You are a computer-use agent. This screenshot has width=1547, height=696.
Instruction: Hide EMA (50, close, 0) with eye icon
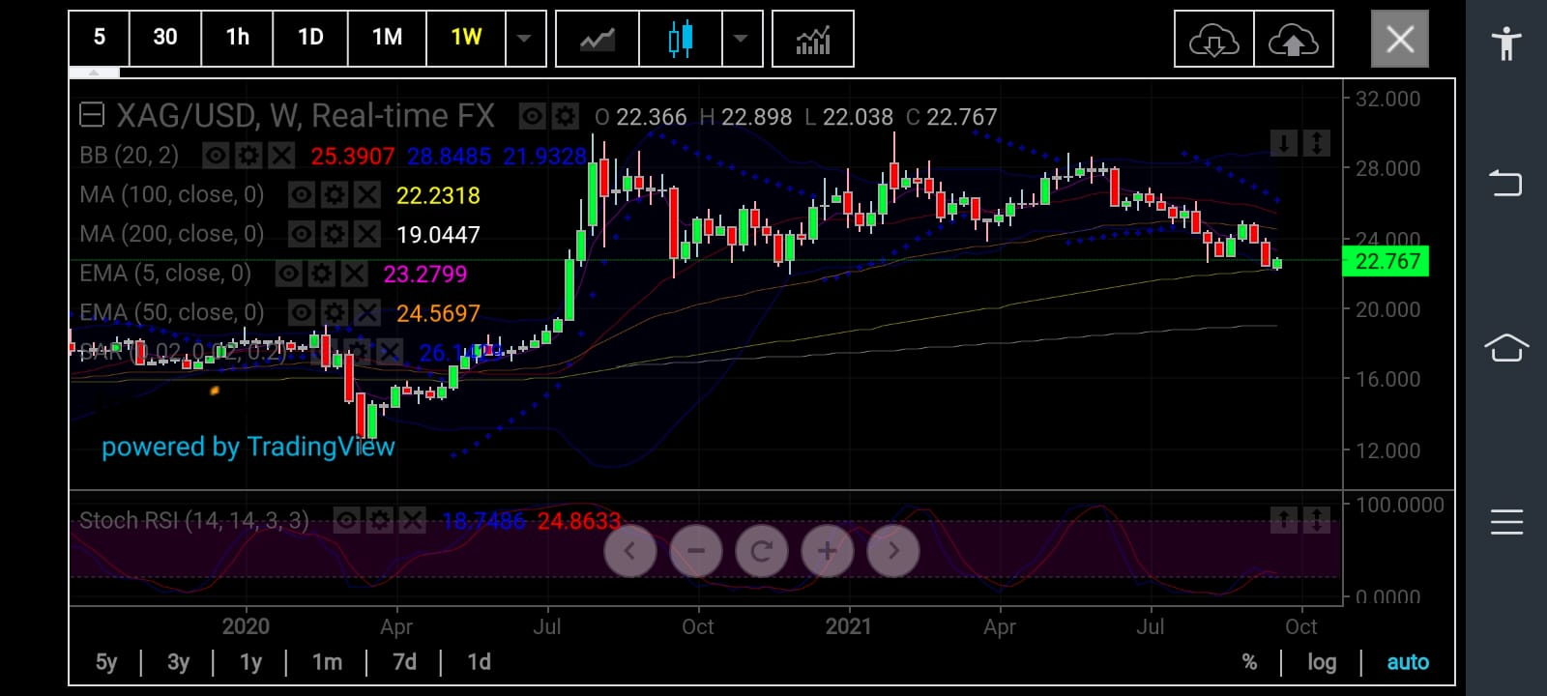pyautogui.click(x=302, y=312)
